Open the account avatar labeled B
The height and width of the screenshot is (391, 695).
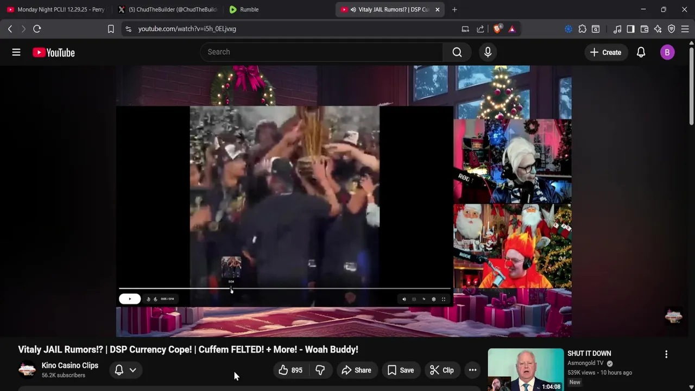point(667,52)
